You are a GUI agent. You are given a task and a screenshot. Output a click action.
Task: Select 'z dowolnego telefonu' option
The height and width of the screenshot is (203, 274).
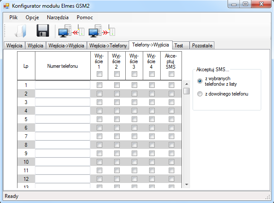[200, 94]
